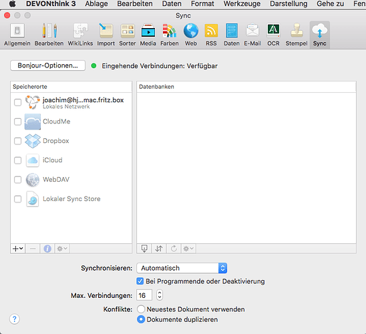The image size is (366, 334).
Task: Open the Synchronisieren Automatisch dropdown
Action: pos(182,268)
